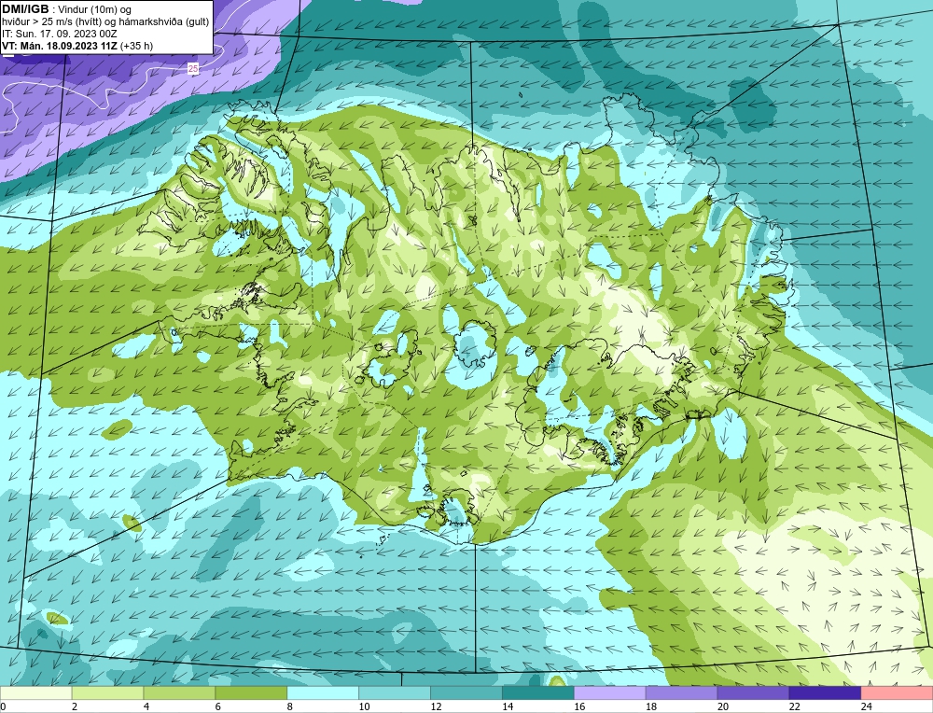The height and width of the screenshot is (713, 933).
Task: Click the 10-12 m/s turquoise legend swatch
Action: [395, 693]
